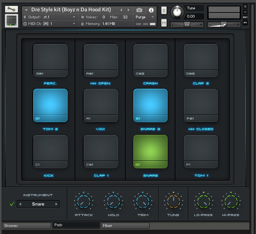Click the instrument pad-grid thumbnail icon
Screen dimensions: 256x234
11,21
